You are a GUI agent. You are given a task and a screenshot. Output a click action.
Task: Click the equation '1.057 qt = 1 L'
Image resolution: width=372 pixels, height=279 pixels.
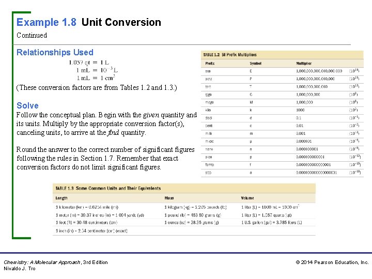coord(89,63)
